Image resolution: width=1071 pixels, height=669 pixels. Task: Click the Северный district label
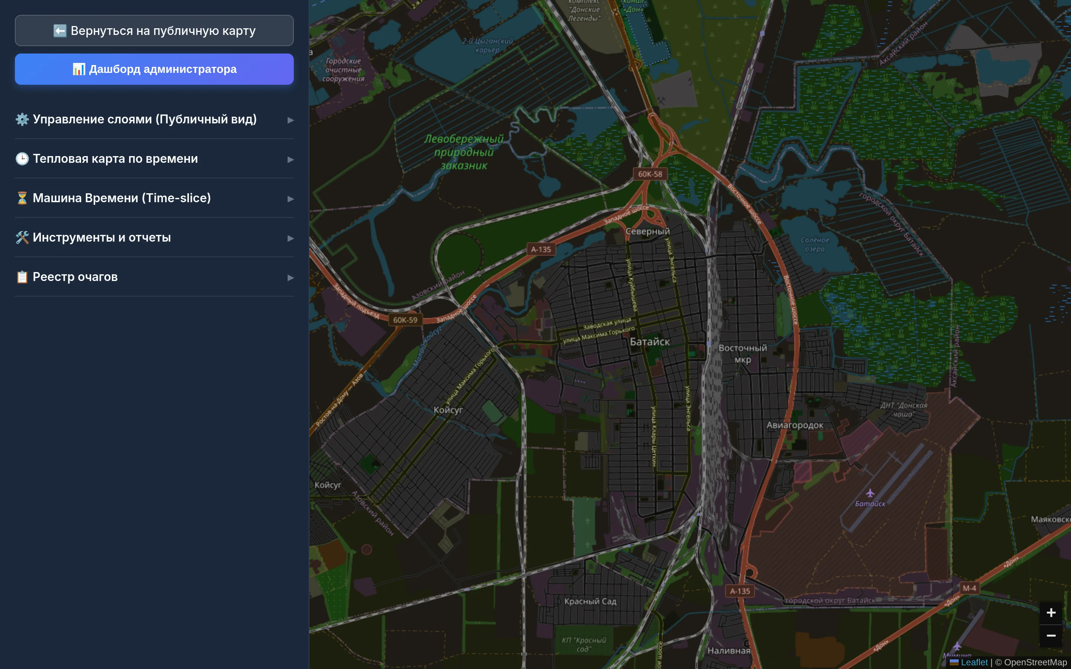647,232
